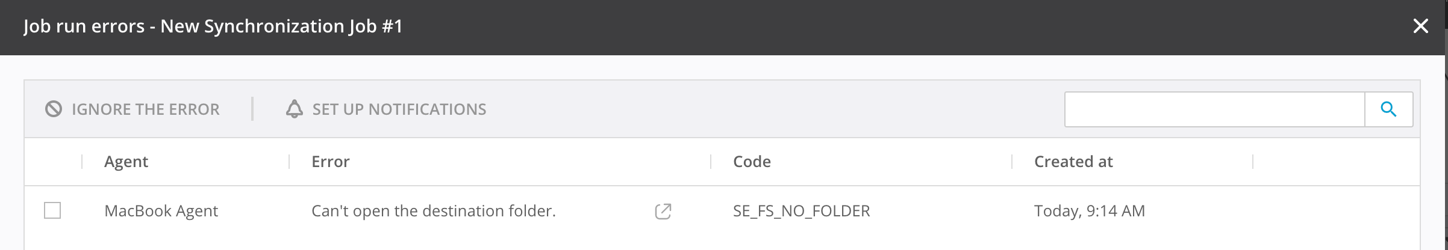1448x250 pixels.
Task: Select the MacBook Agent name cell
Action: 161,211
